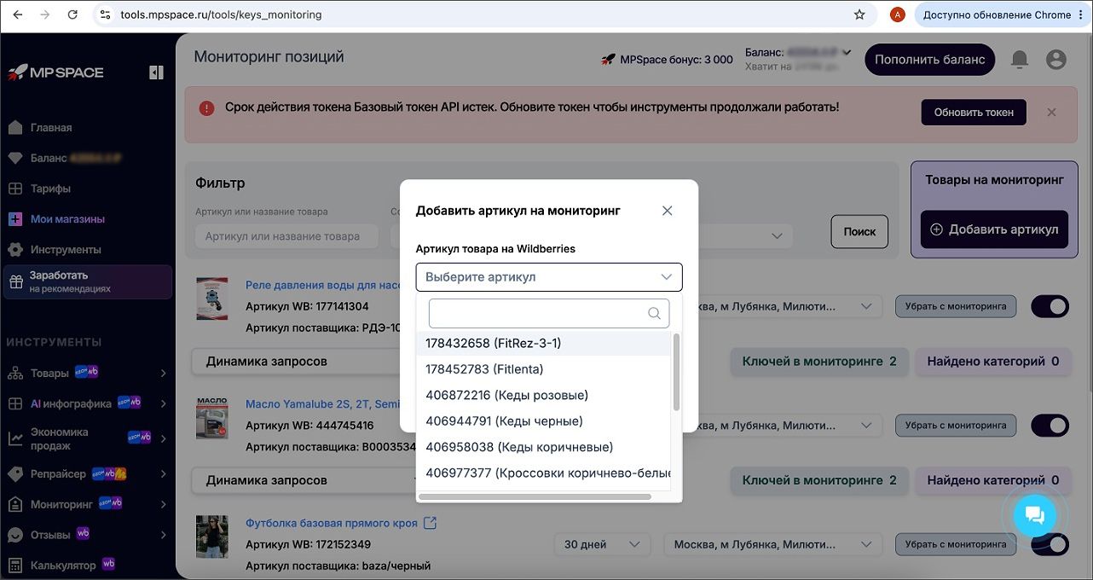Screen dimensions: 1093x580
Task: Choose 406872216 (Кеды розовые)
Action: (543, 395)
